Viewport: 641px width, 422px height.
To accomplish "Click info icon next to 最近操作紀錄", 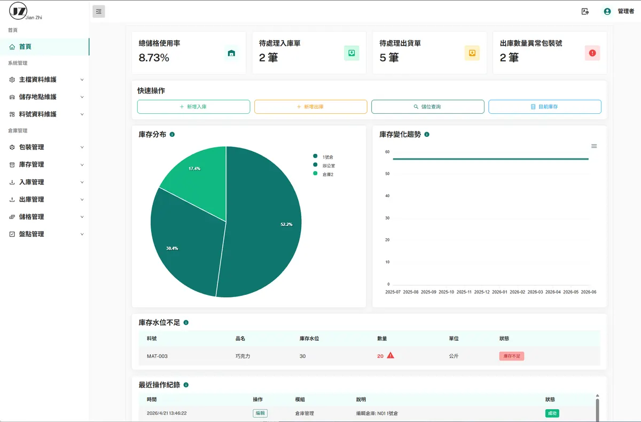I will click(x=186, y=385).
